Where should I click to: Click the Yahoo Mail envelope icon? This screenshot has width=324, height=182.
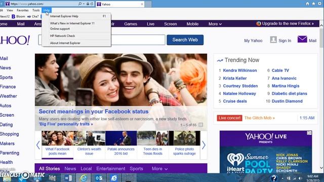[x=302, y=39]
